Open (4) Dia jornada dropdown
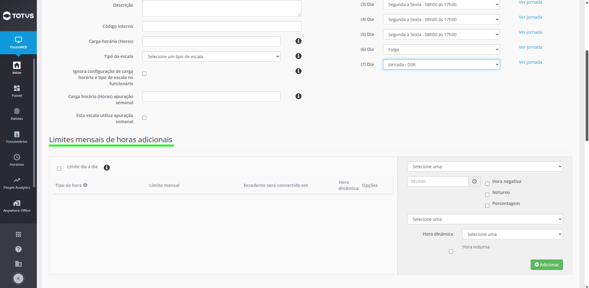 pos(441,19)
